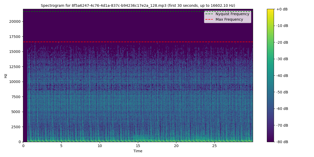Click the 12500 y-axis tick label
The image size is (314, 157).
point(15,67)
